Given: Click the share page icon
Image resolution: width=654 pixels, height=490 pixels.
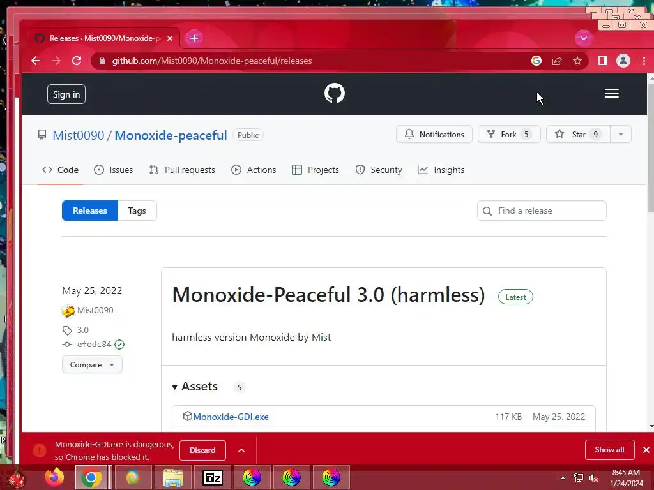Looking at the screenshot, I should pyautogui.click(x=557, y=61).
